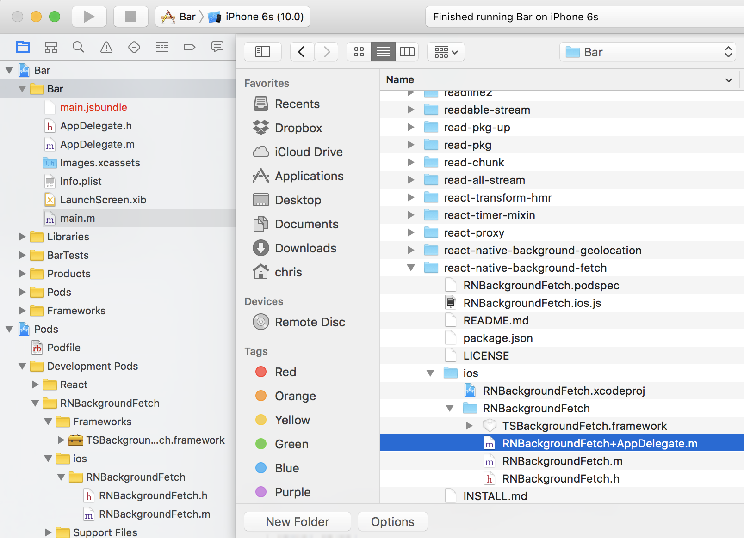Screen dimensions: 744x538
Task: Filter by the Red tag
Action: click(276, 372)
